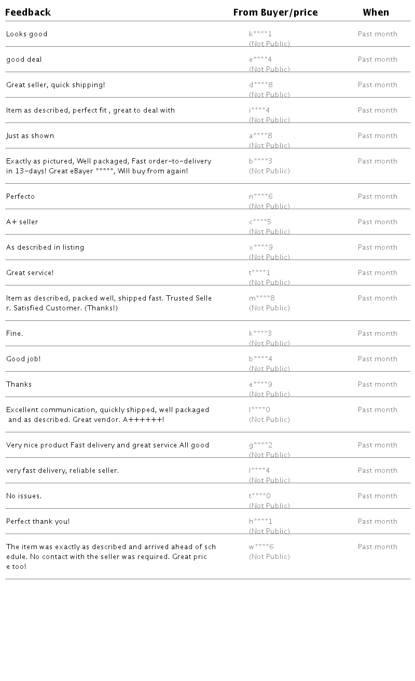Select the "Great seller, quick shipping!" comment
The height and width of the screenshot is (681, 415).
[56, 85]
